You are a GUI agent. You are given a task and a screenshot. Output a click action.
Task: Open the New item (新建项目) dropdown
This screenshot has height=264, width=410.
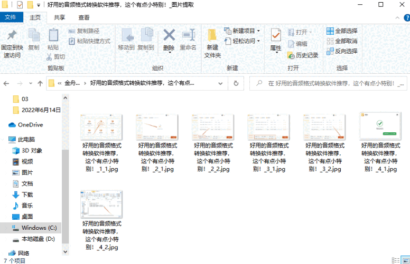point(242,31)
